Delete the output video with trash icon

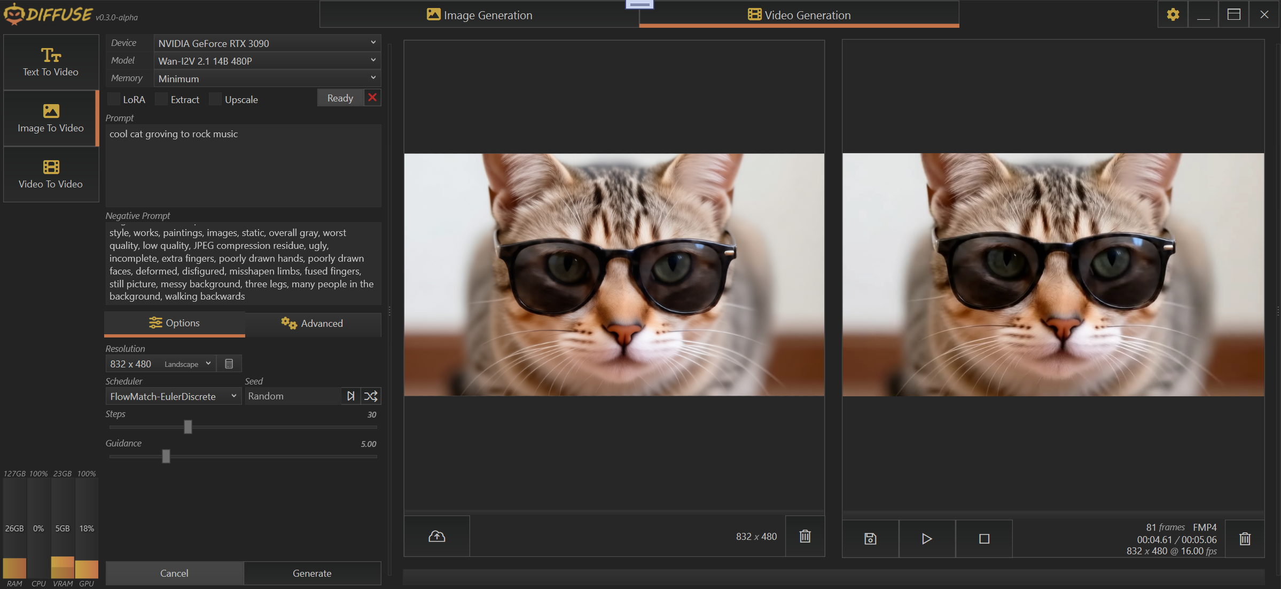[x=1245, y=538]
